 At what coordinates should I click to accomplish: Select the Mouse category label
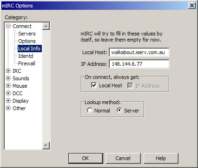coord(20,86)
